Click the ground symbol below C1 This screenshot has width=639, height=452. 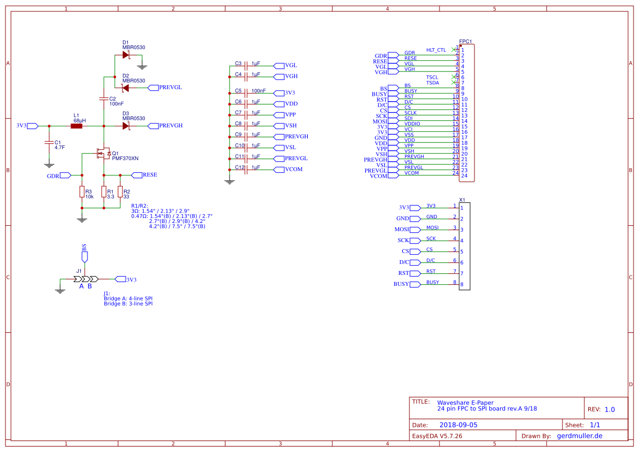click(49, 165)
